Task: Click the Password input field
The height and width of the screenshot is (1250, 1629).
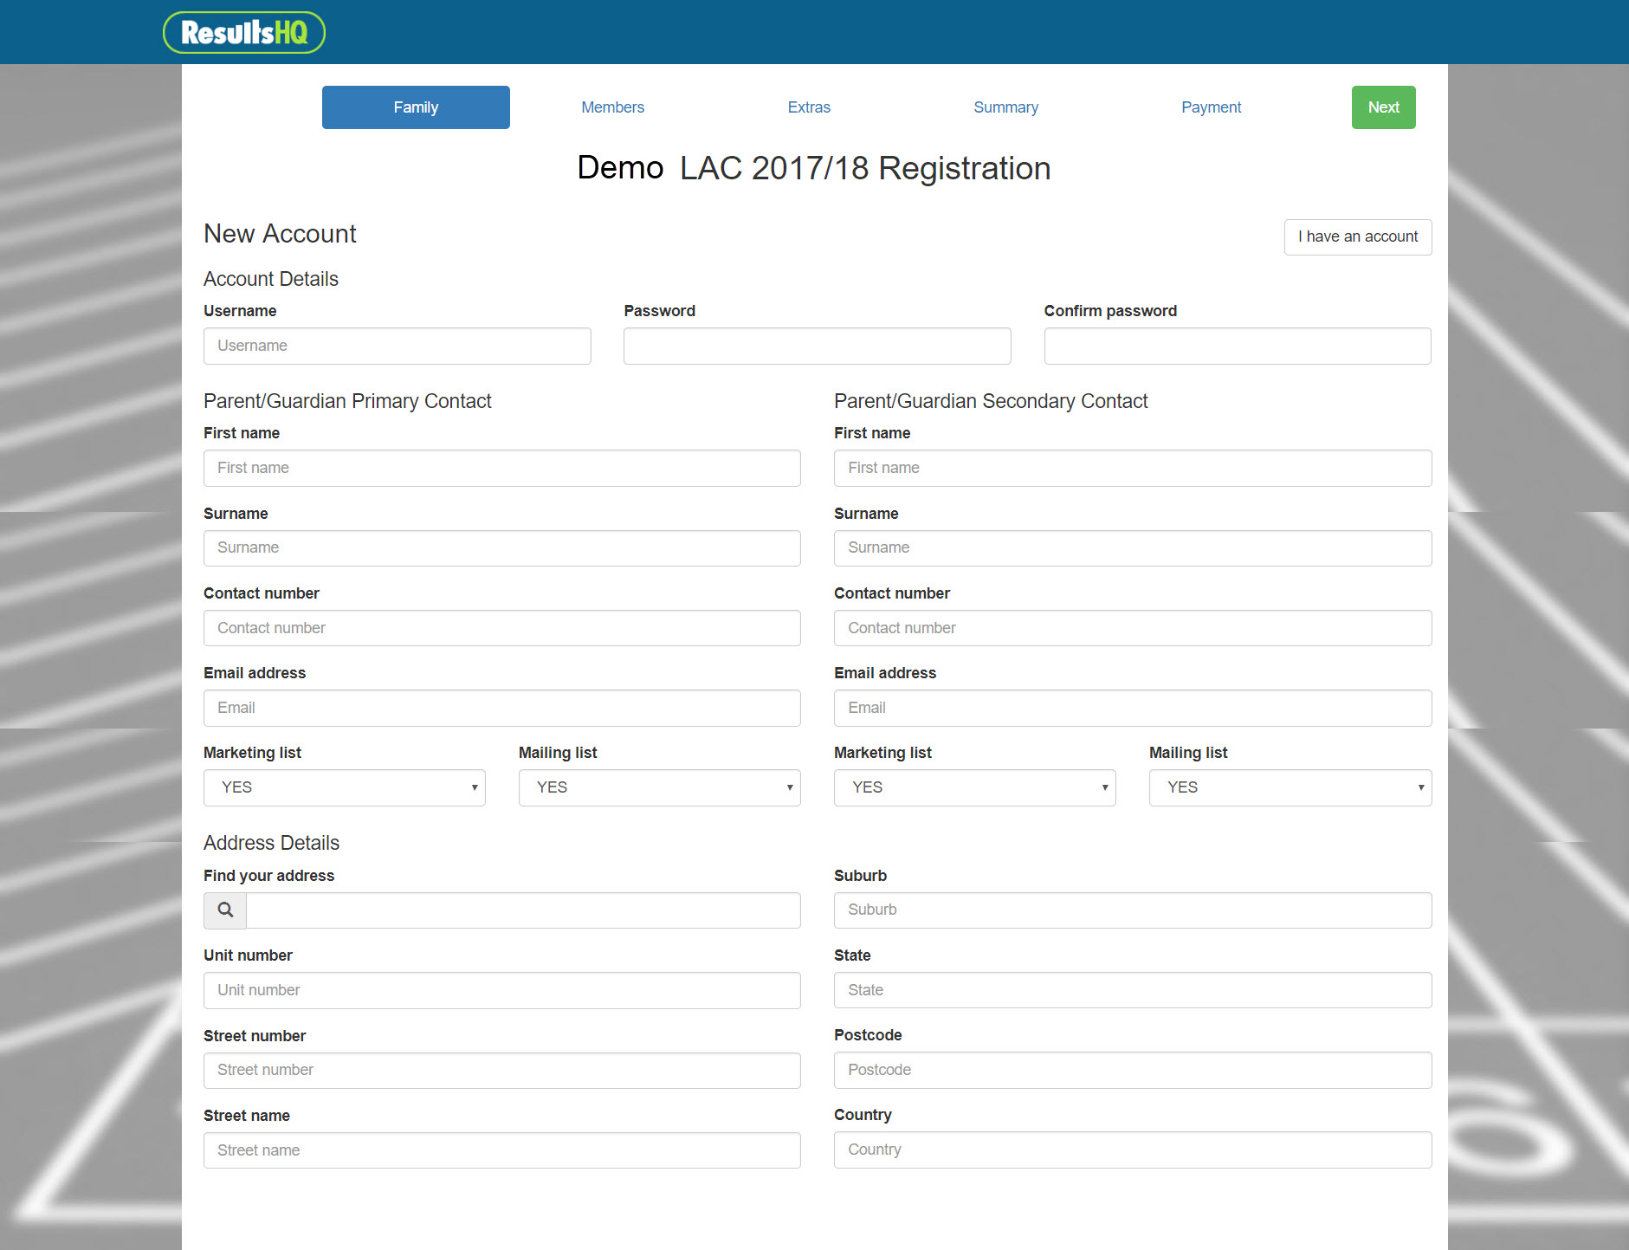Action: pyautogui.click(x=817, y=347)
